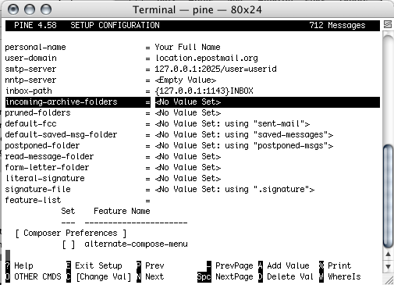Image resolution: width=394 pixels, height=285 pixels.
Task: Select the Composer Preferences section header
Action: click(71, 233)
